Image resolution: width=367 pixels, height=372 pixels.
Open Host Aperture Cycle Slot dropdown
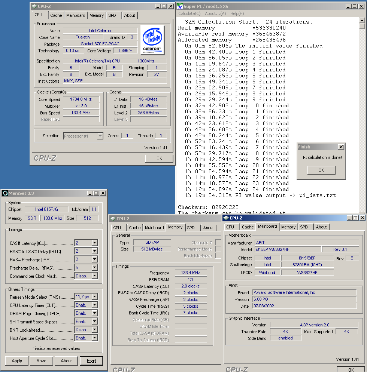[x=95, y=338]
